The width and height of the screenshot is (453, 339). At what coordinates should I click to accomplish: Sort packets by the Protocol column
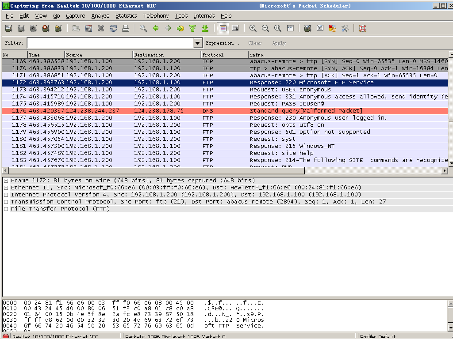[224, 55]
